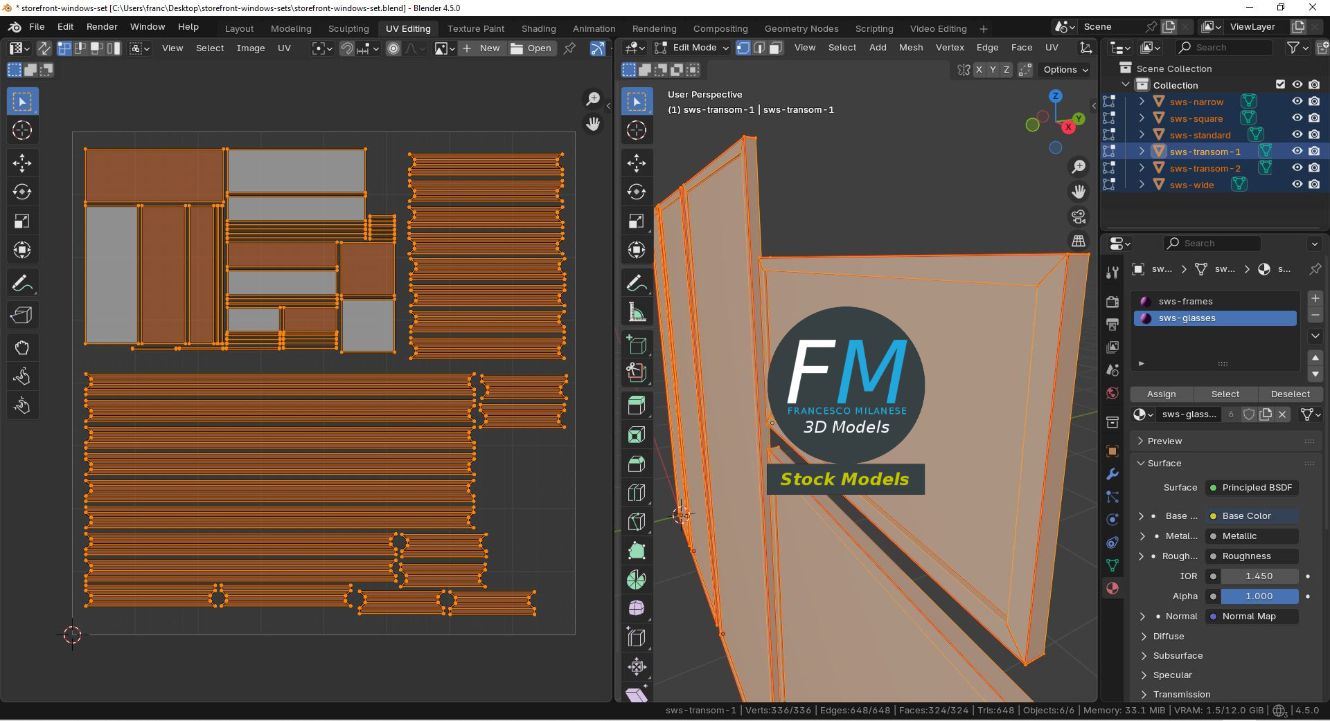Select the Annotate tool in UV editor

click(x=22, y=284)
